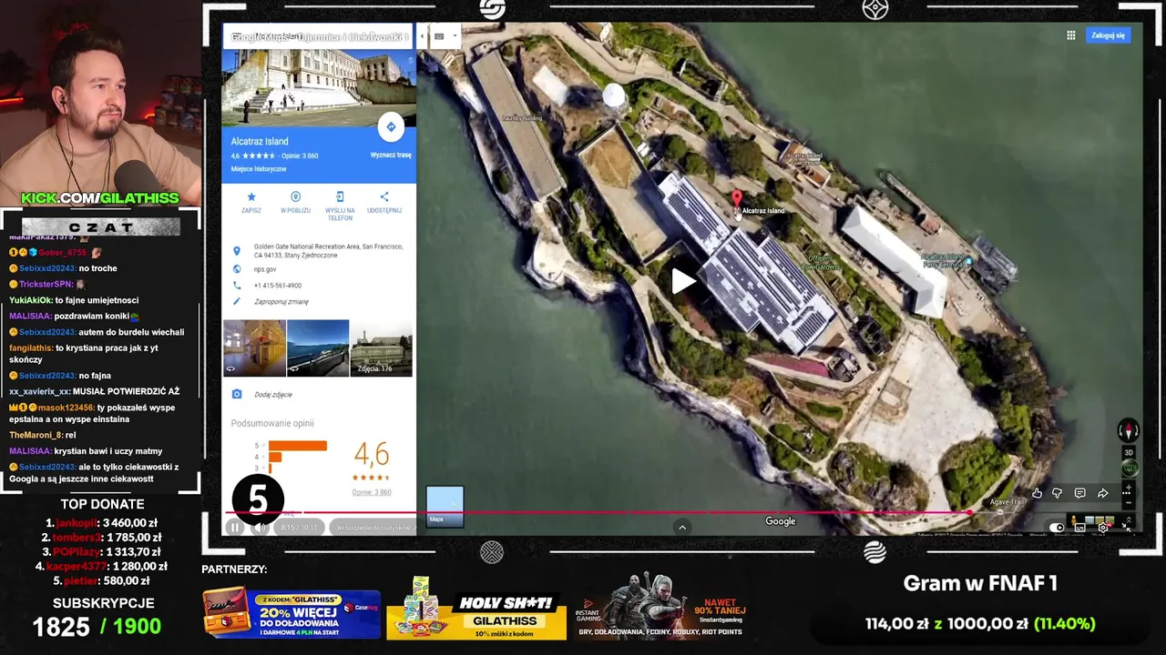Click the CaseBug GILATHISS partner banner
Image resolution: width=1166 pixels, height=655 pixels.
pyautogui.click(x=291, y=613)
